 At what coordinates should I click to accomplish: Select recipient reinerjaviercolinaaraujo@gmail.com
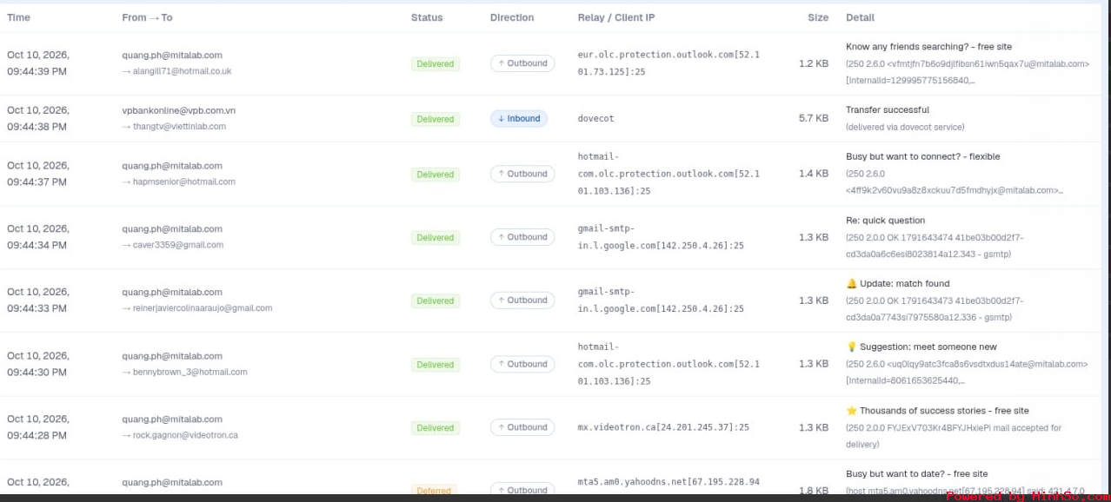[203, 308]
